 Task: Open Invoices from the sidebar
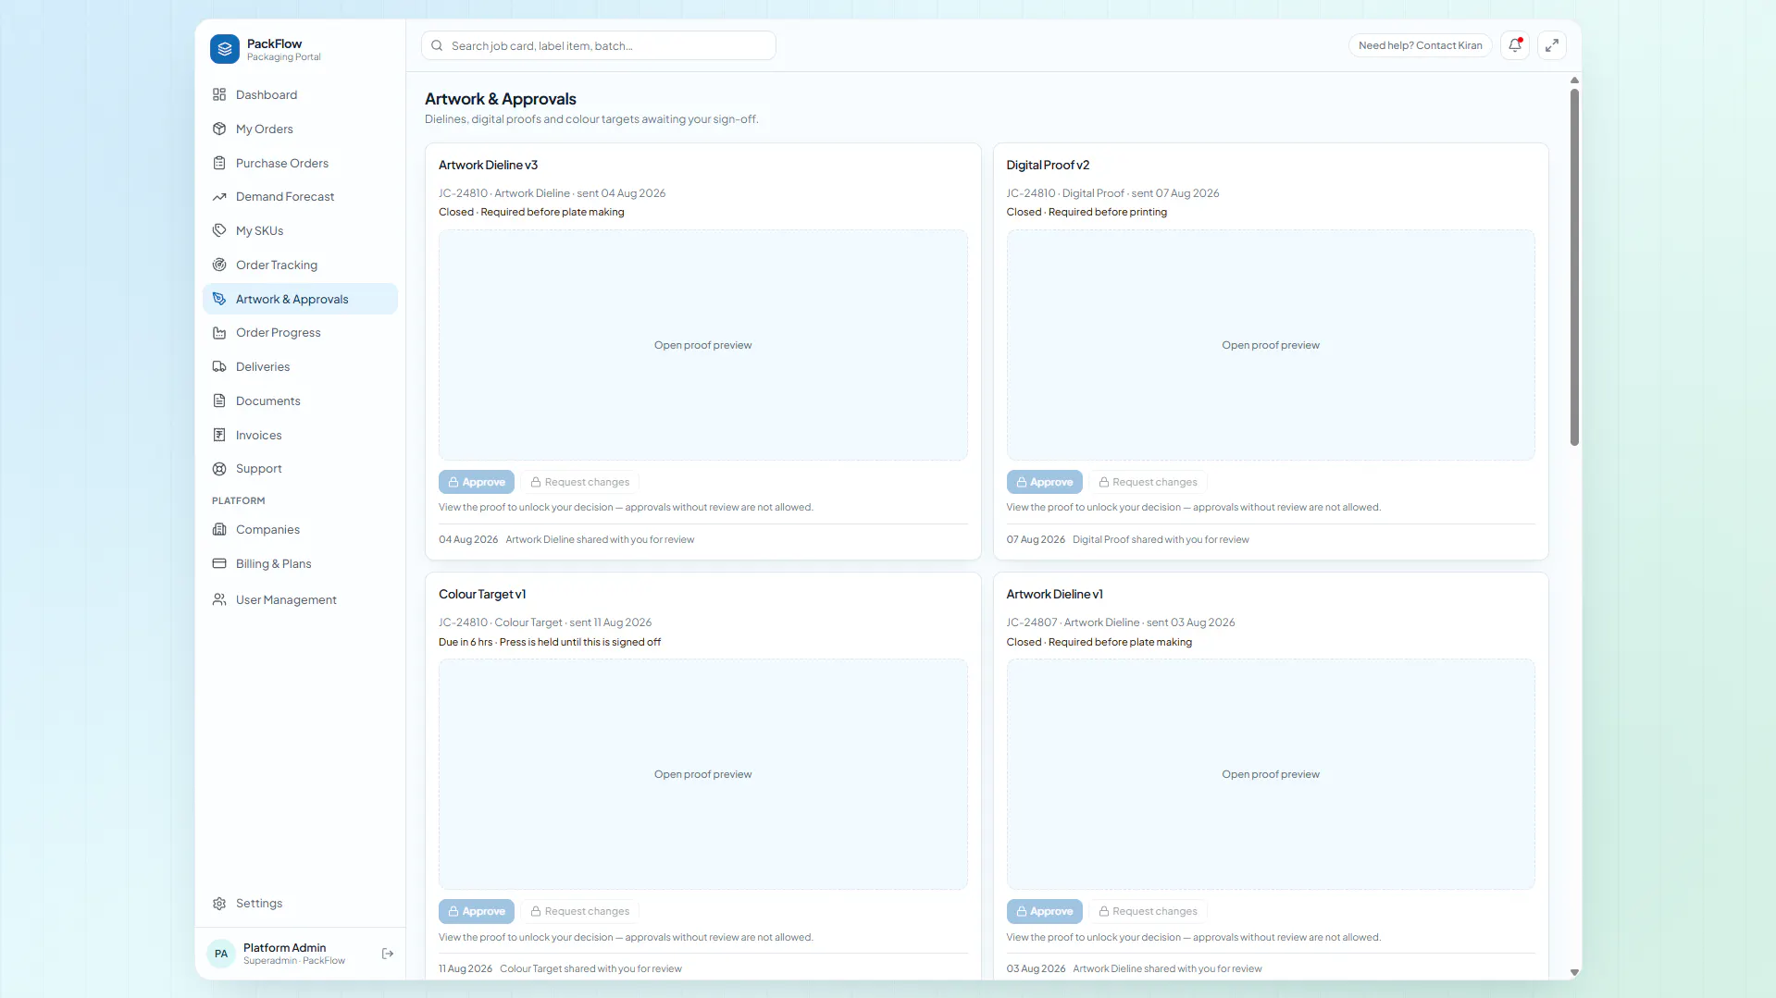(300, 435)
